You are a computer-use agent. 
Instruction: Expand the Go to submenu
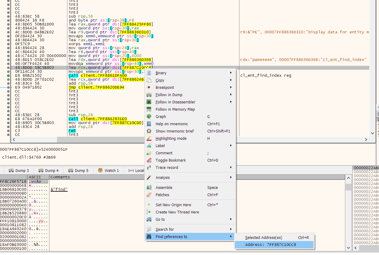tap(231, 219)
